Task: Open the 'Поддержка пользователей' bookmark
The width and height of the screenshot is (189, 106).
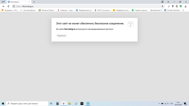Action: pyautogui.click(x=121, y=10)
